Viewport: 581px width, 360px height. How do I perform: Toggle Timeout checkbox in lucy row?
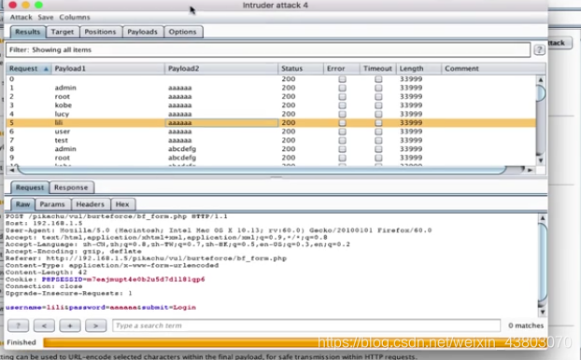[378, 115]
